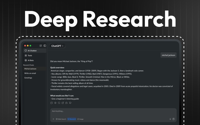The image size is (200, 125).
Task: Select 'Did you mean Michael Jackson' line
Action: tap(71, 61)
